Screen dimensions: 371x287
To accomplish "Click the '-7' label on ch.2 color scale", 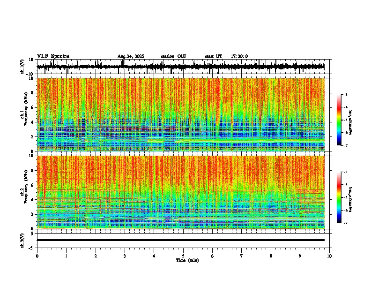I will [346, 223].
